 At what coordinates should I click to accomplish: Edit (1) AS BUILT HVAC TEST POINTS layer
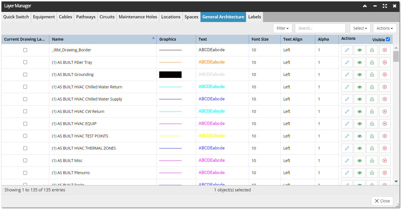click(347, 136)
